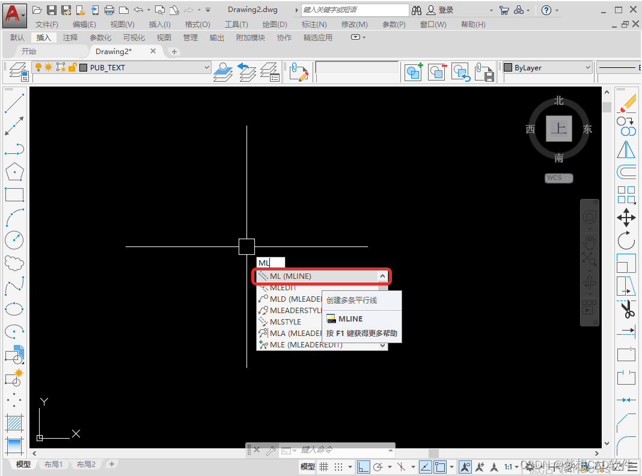The image size is (642, 476).
Task: Click the suggestion list scroll-down arrow
Action: pos(382,346)
